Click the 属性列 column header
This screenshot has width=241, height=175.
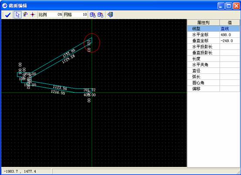click(203, 23)
